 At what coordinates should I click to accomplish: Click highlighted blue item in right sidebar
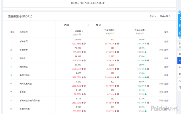coord(179,60)
